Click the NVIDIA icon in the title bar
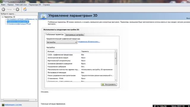 click(1, 1)
